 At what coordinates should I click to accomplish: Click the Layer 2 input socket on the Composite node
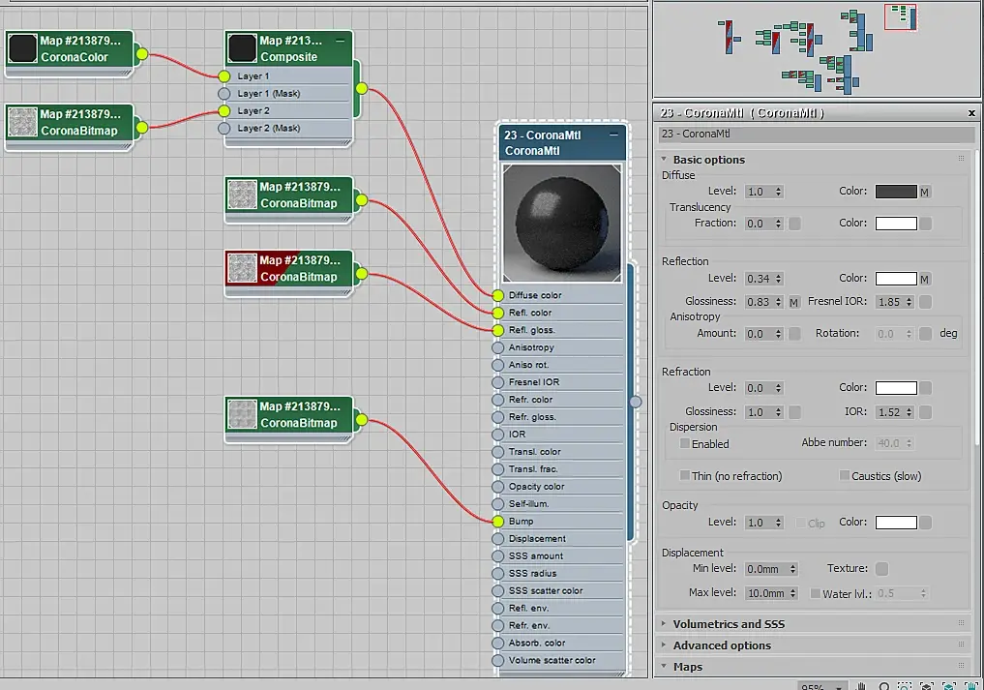pyautogui.click(x=224, y=111)
